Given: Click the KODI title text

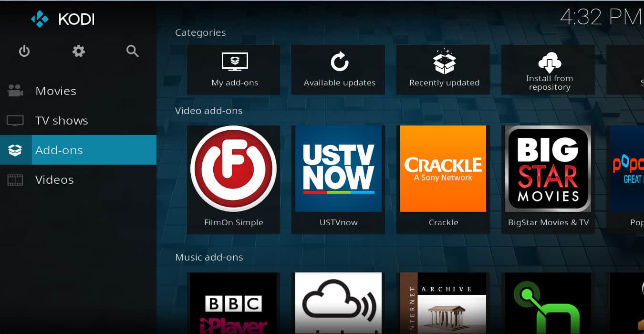Looking at the screenshot, I should coord(76,19).
